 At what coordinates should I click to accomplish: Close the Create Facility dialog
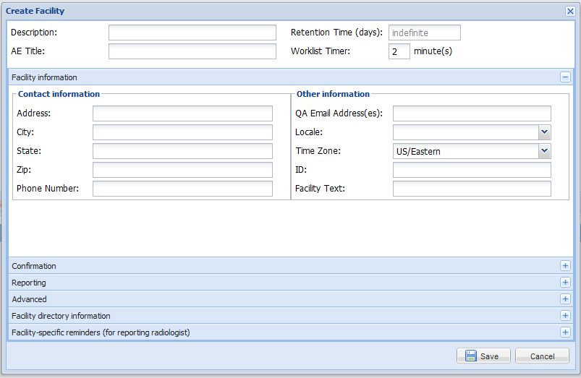tap(570, 11)
